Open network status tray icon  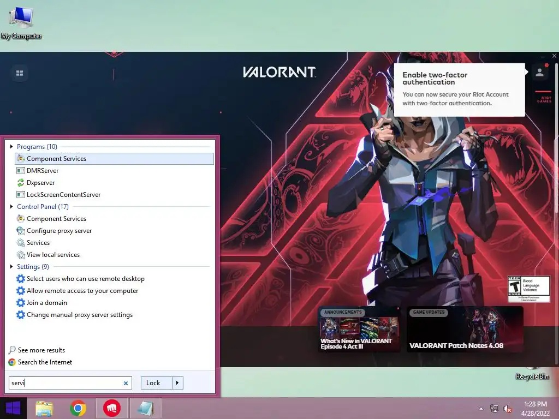[495, 409]
